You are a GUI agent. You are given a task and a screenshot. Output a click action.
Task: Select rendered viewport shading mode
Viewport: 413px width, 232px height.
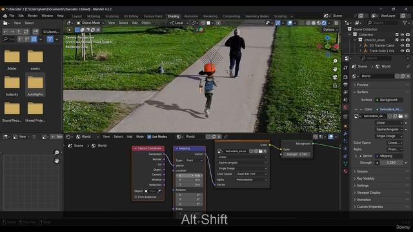pos(324,23)
